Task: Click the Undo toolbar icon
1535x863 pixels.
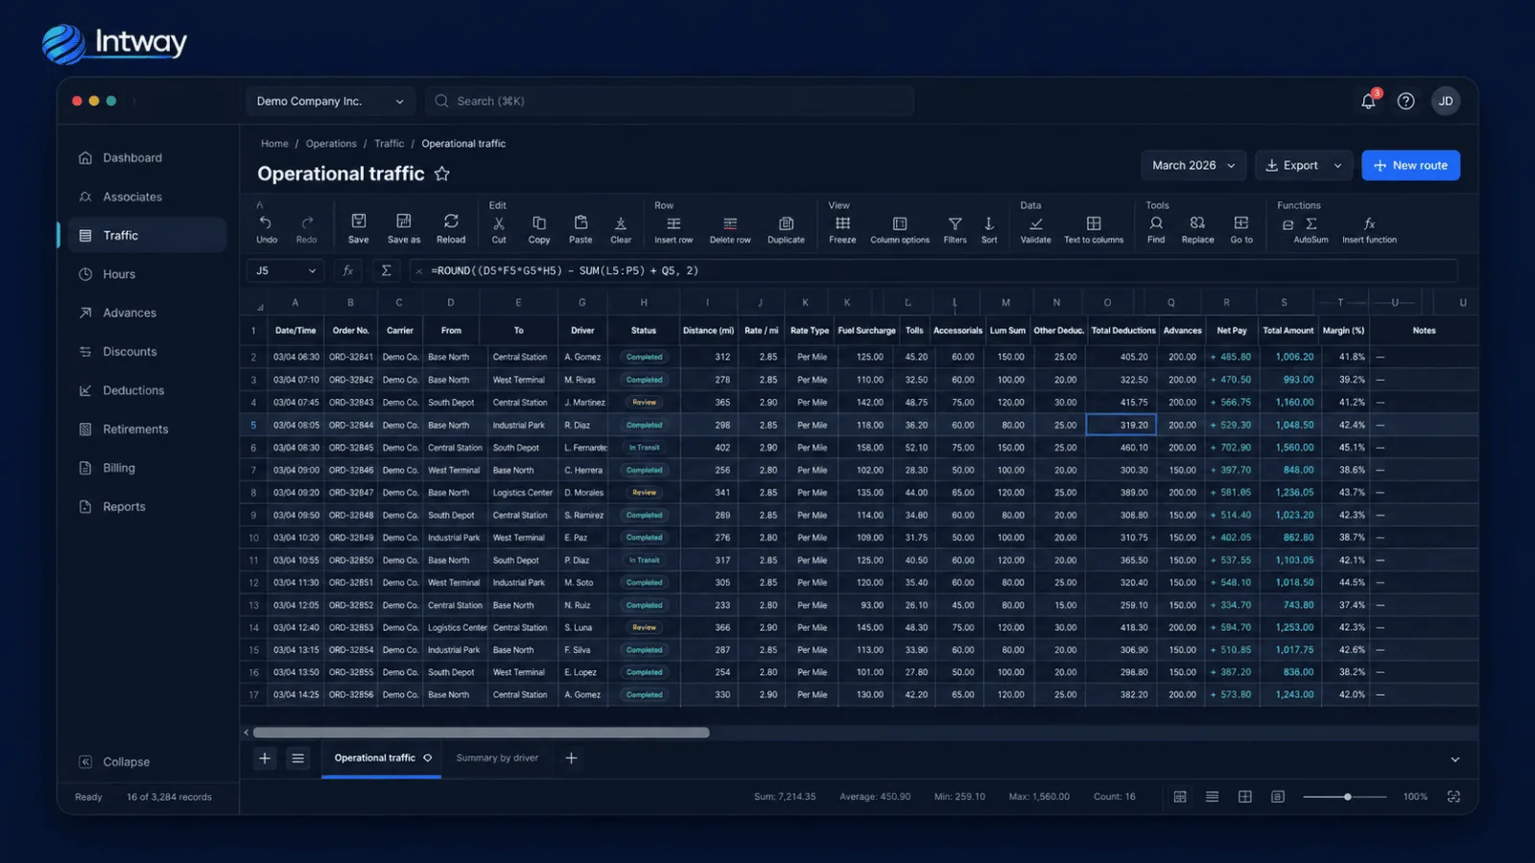Action: (x=266, y=222)
